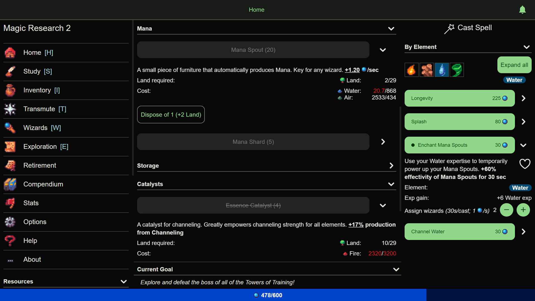Click the Cast Spell wand icon
Screen dimensions: 535x301
[449, 28]
